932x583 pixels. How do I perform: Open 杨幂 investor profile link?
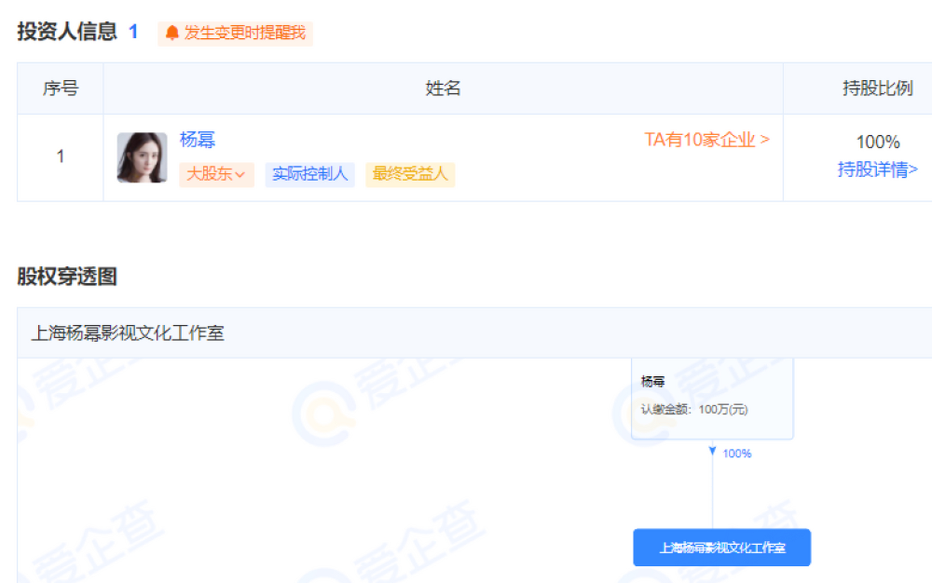pyautogui.click(x=197, y=139)
